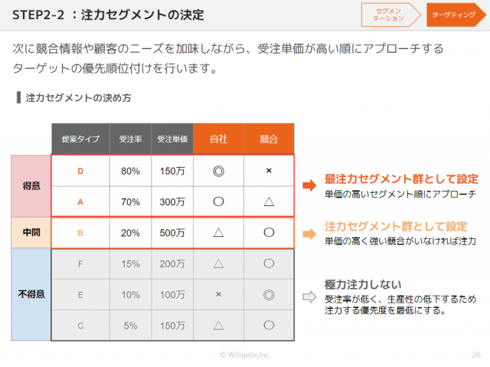The width and height of the screenshot is (490, 367).
Task: Click the double circle symbol in row D
Action: [218, 171]
